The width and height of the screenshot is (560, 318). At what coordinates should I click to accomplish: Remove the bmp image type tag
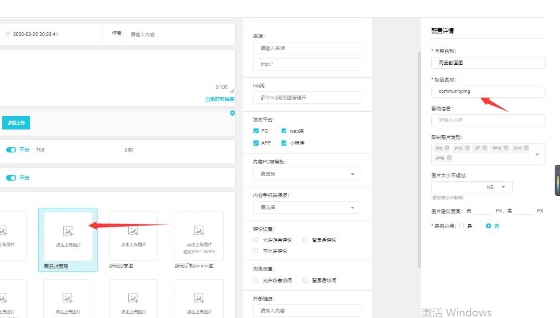tap(506, 148)
